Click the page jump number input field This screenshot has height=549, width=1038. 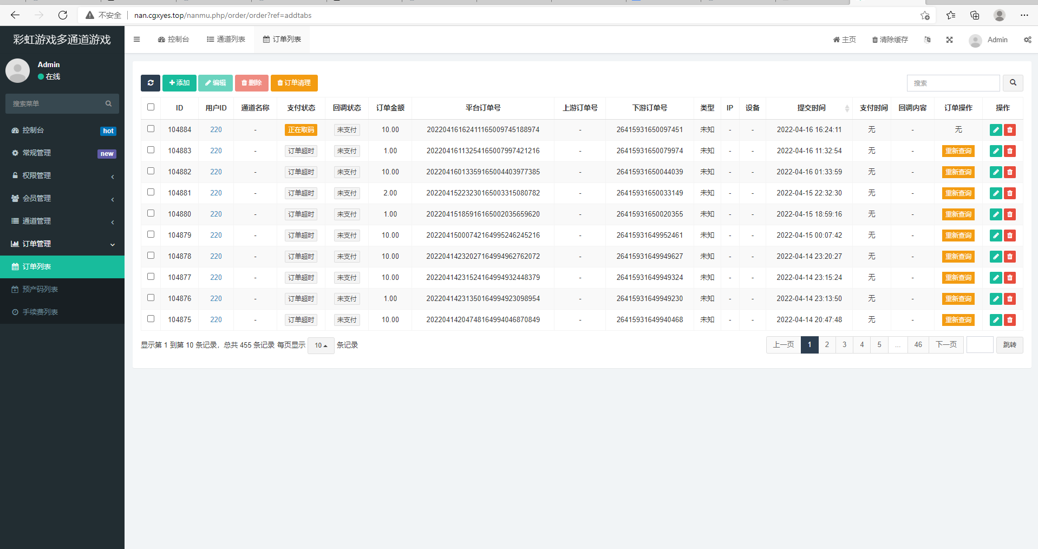[x=980, y=345]
